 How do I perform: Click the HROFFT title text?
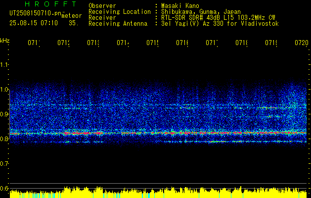click(51, 4)
